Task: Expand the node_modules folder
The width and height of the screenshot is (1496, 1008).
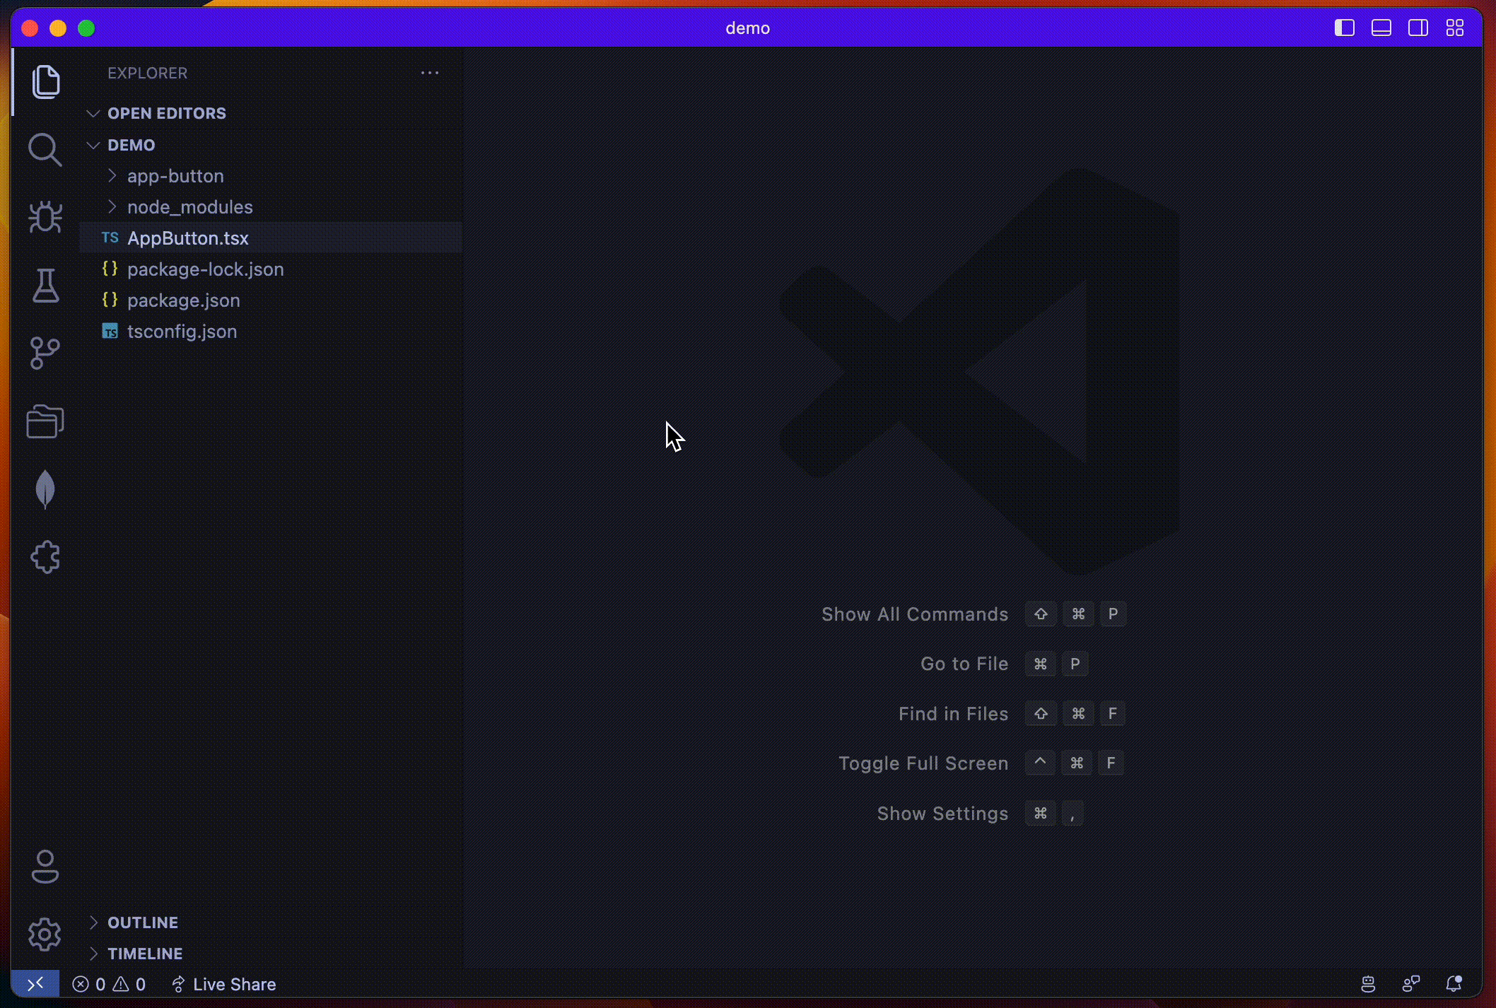Action: point(189,207)
